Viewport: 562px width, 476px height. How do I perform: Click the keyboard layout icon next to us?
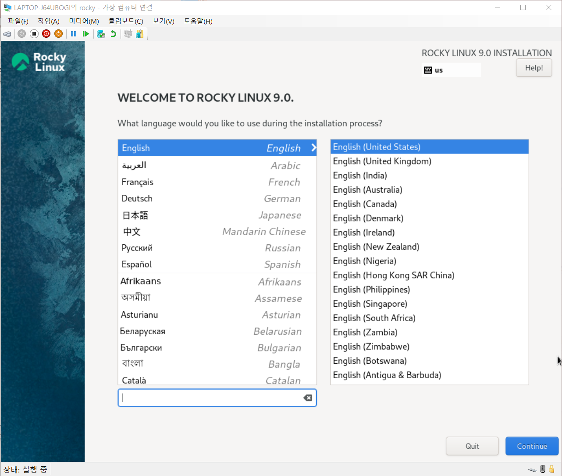click(428, 70)
